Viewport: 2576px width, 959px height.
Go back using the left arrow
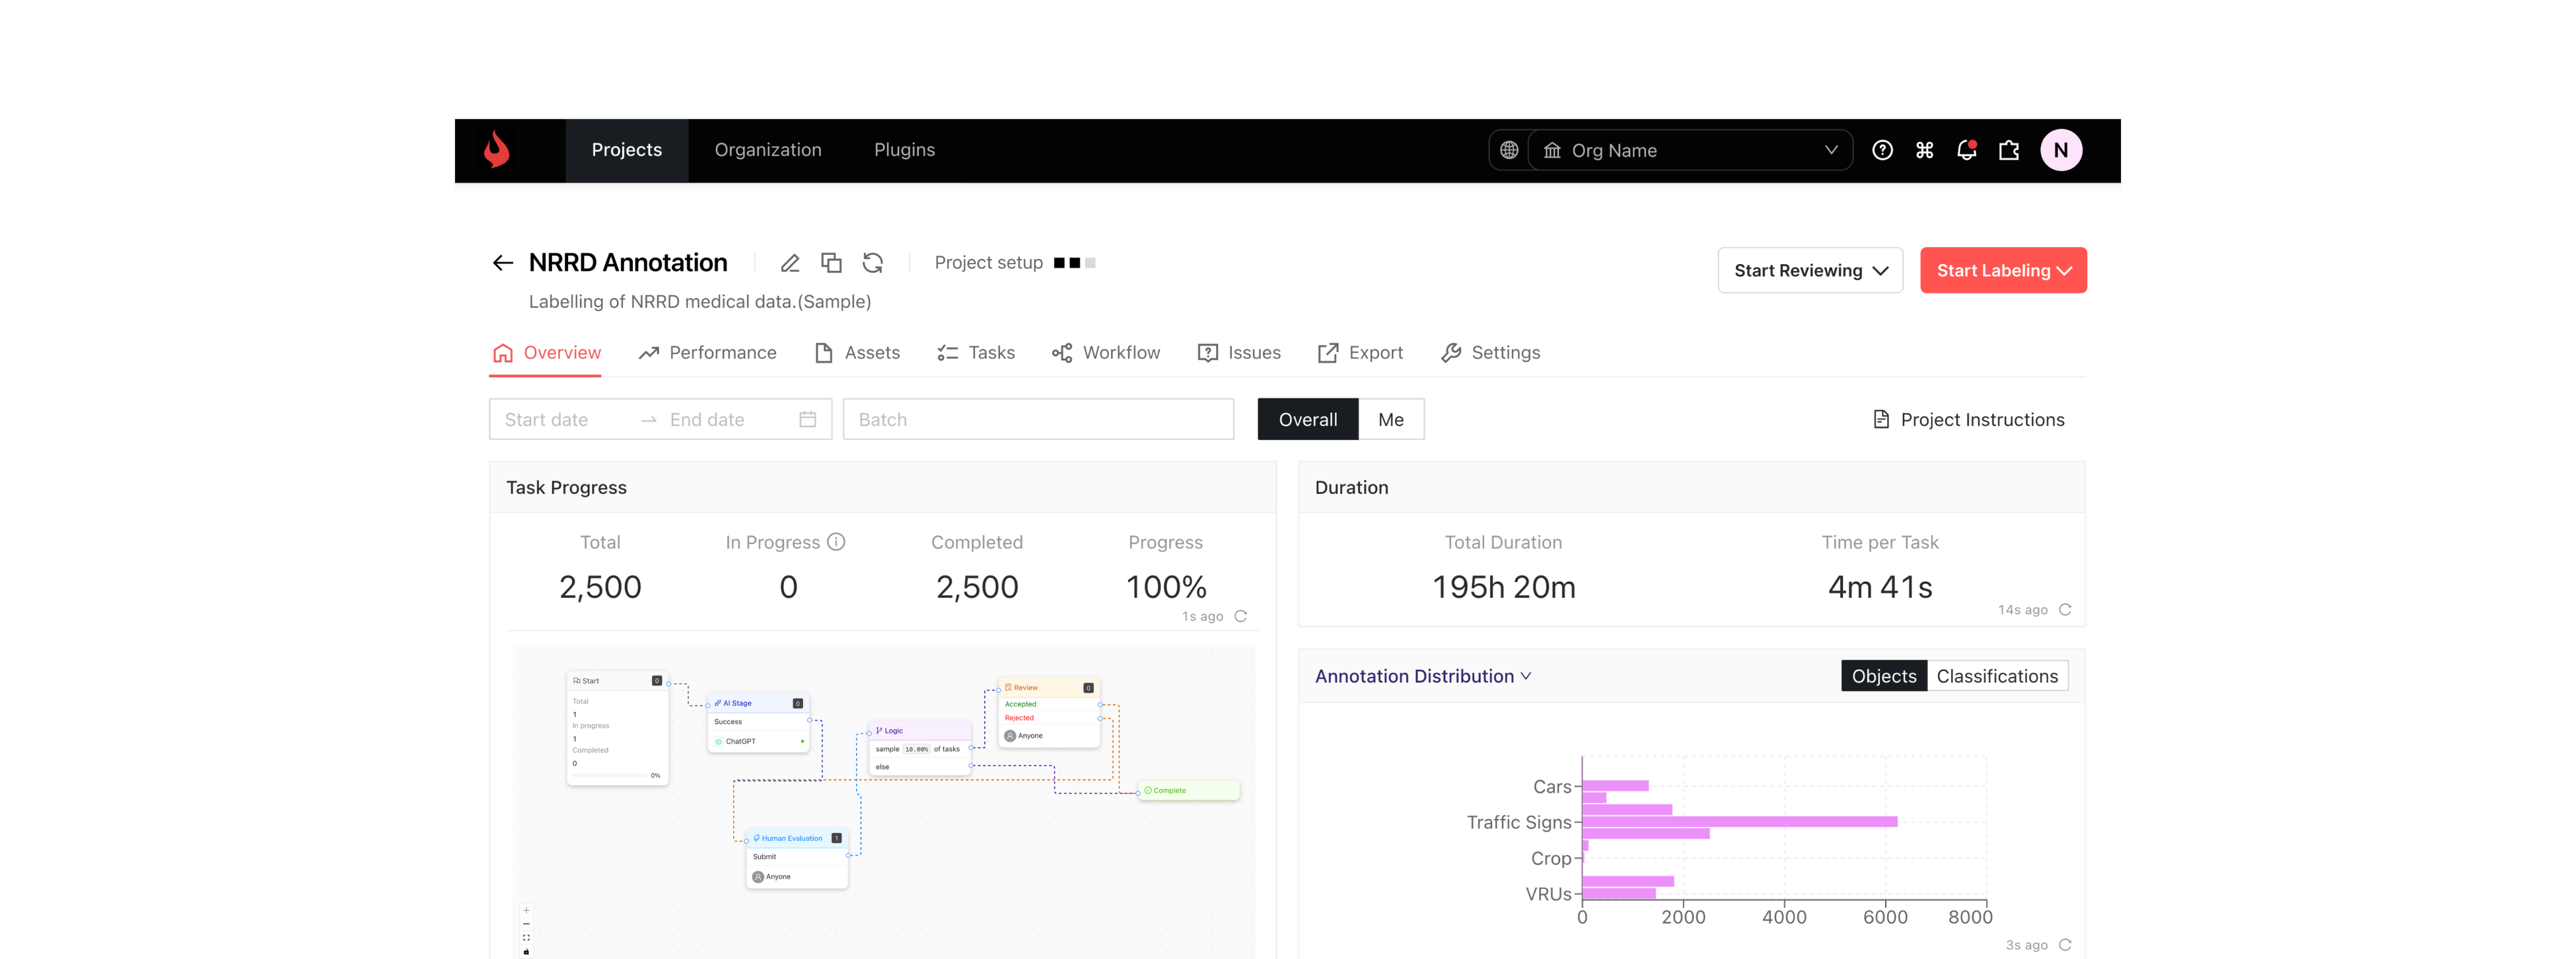(502, 263)
